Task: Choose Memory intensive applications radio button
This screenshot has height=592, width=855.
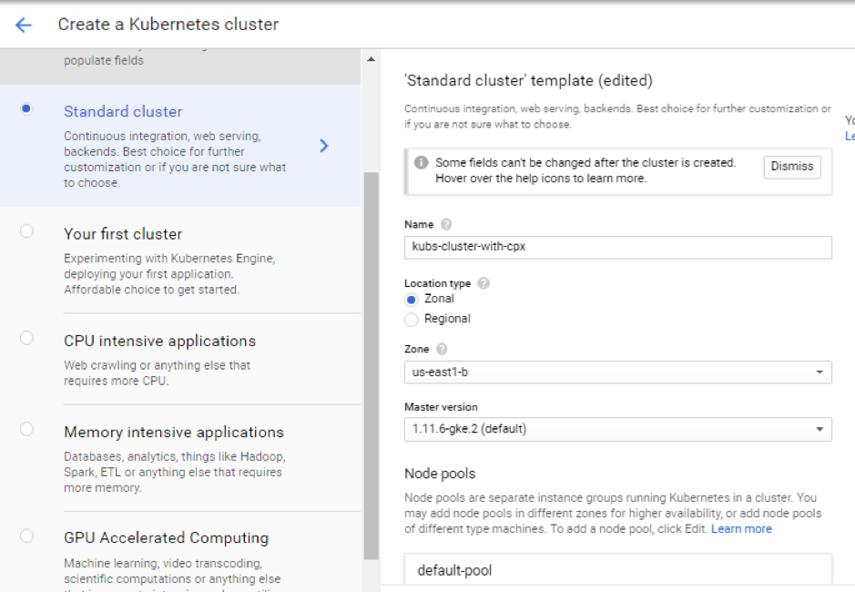Action: click(x=26, y=429)
